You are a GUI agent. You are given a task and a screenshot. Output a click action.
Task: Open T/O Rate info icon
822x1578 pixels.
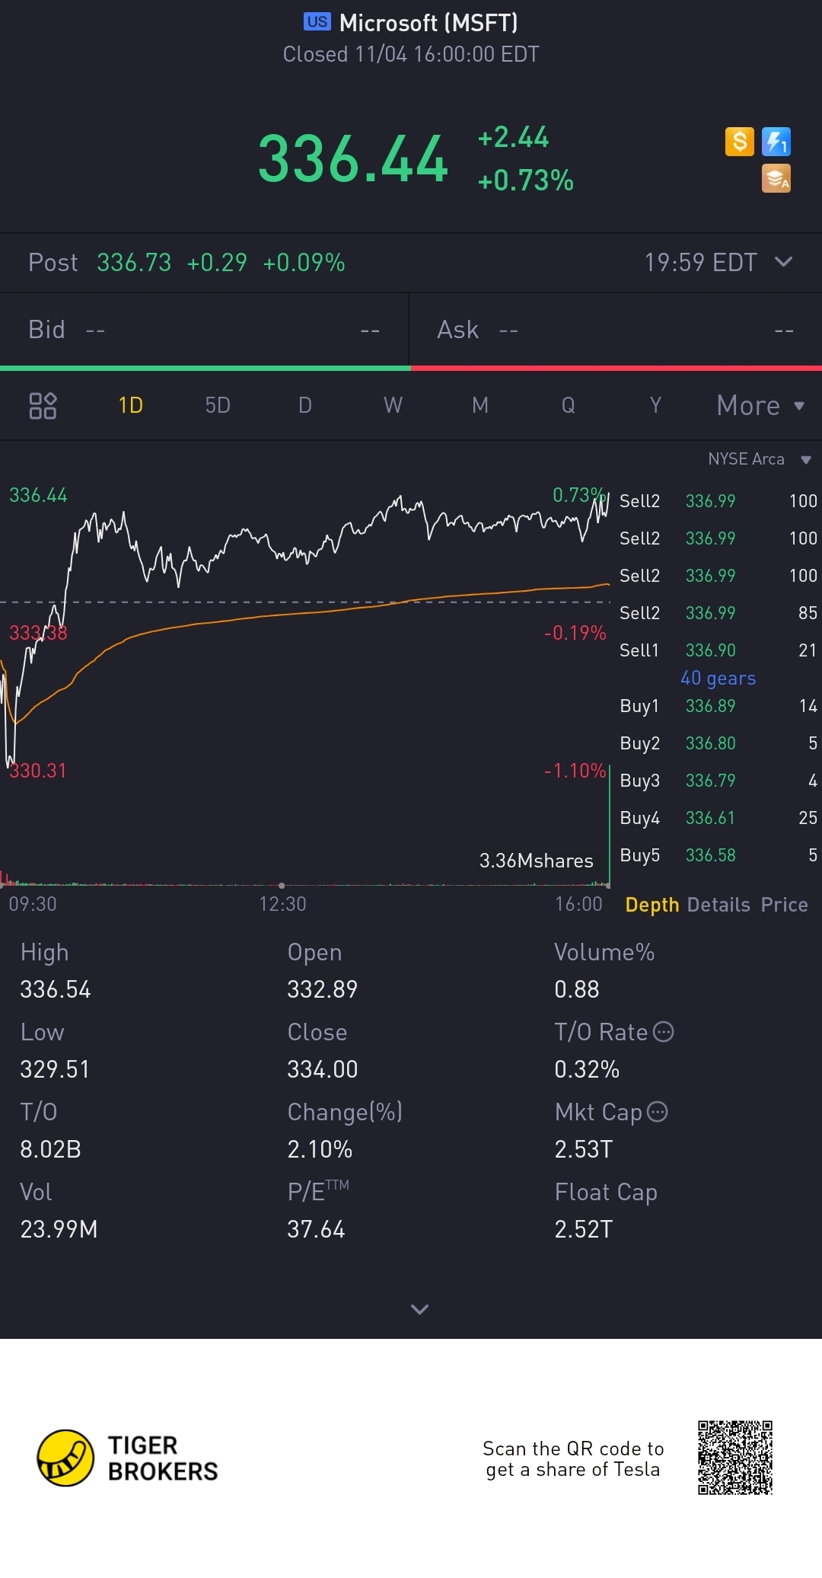(x=664, y=1032)
